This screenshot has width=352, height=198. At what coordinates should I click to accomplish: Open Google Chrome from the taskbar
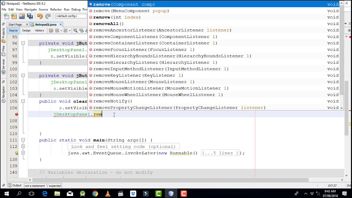pyautogui.click(x=95, y=194)
